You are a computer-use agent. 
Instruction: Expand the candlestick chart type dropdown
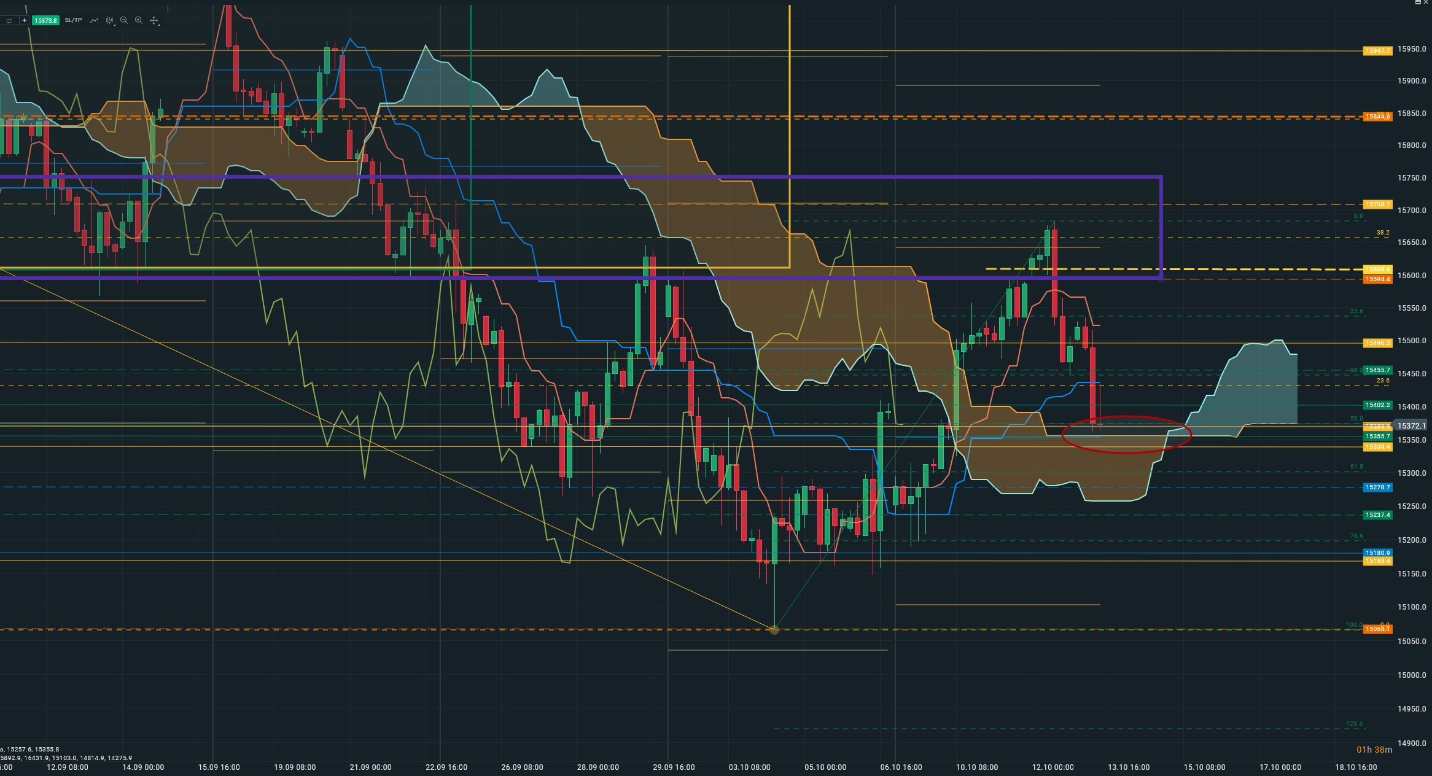pyautogui.click(x=110, y=20)
